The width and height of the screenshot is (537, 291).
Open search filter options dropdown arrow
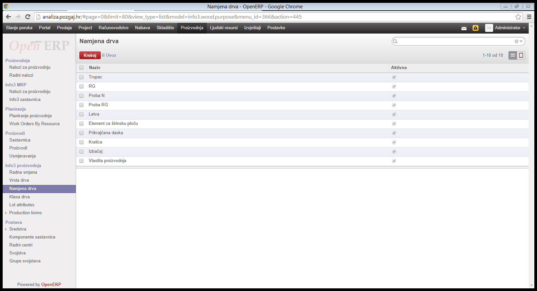(x=521, y=42)
